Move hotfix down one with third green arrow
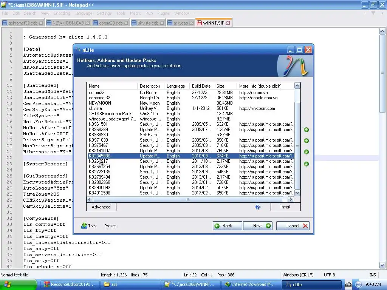 [x=306, y=152]
